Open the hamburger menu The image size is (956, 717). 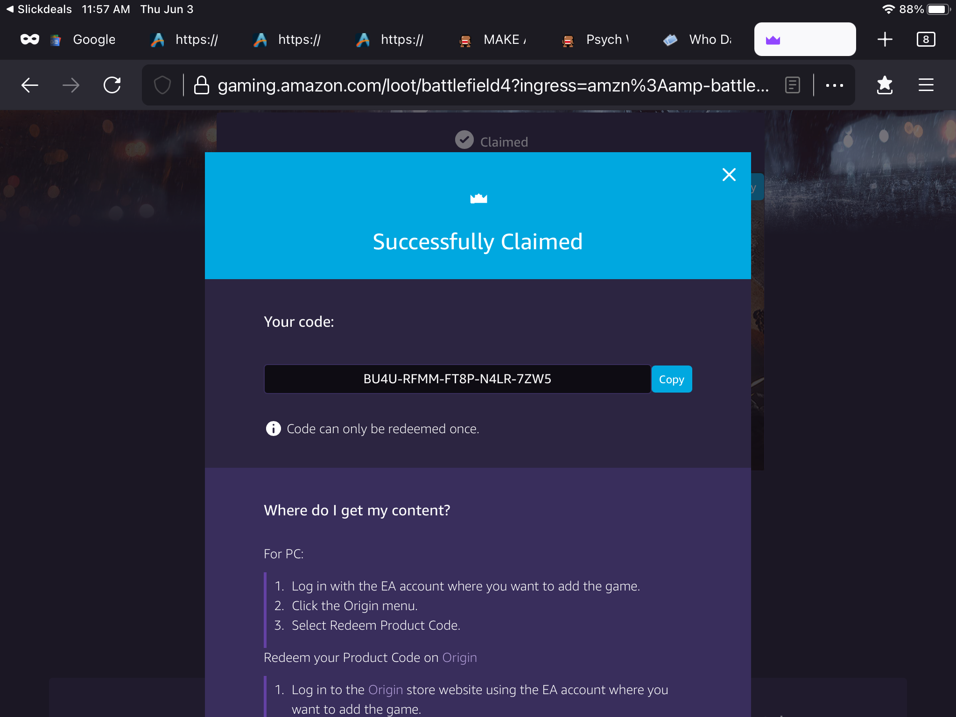[926, 85]
